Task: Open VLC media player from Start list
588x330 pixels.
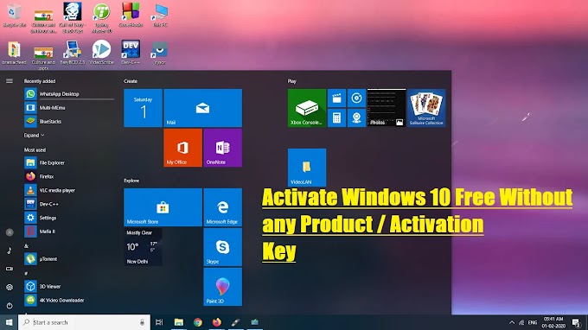Action: (69, 190)
